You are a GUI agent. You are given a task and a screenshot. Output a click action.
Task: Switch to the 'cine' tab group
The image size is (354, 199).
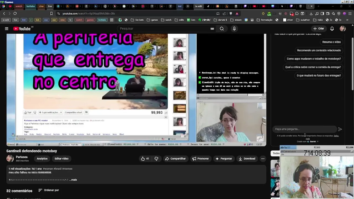(41, 6)
